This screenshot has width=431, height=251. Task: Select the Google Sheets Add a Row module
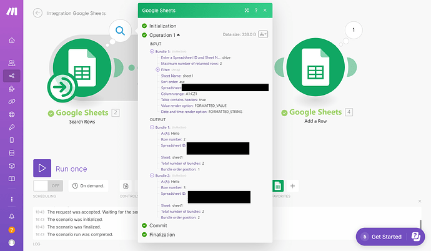point(315,67)
